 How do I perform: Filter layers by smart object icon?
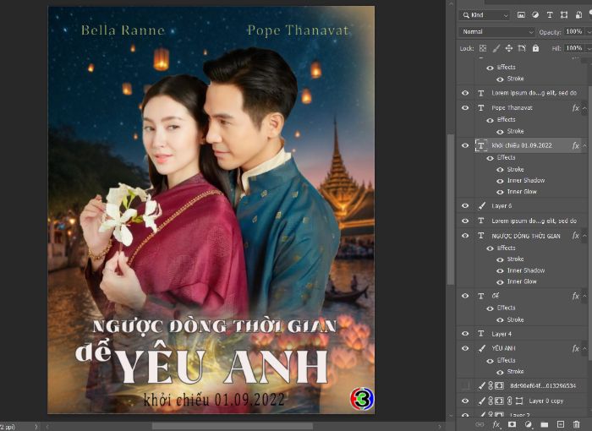click(x=578, y=15)
